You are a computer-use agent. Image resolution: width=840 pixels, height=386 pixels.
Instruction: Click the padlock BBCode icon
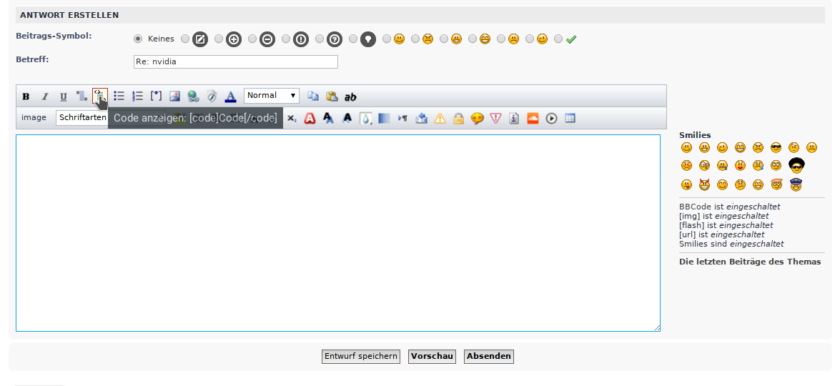(458, 118)
